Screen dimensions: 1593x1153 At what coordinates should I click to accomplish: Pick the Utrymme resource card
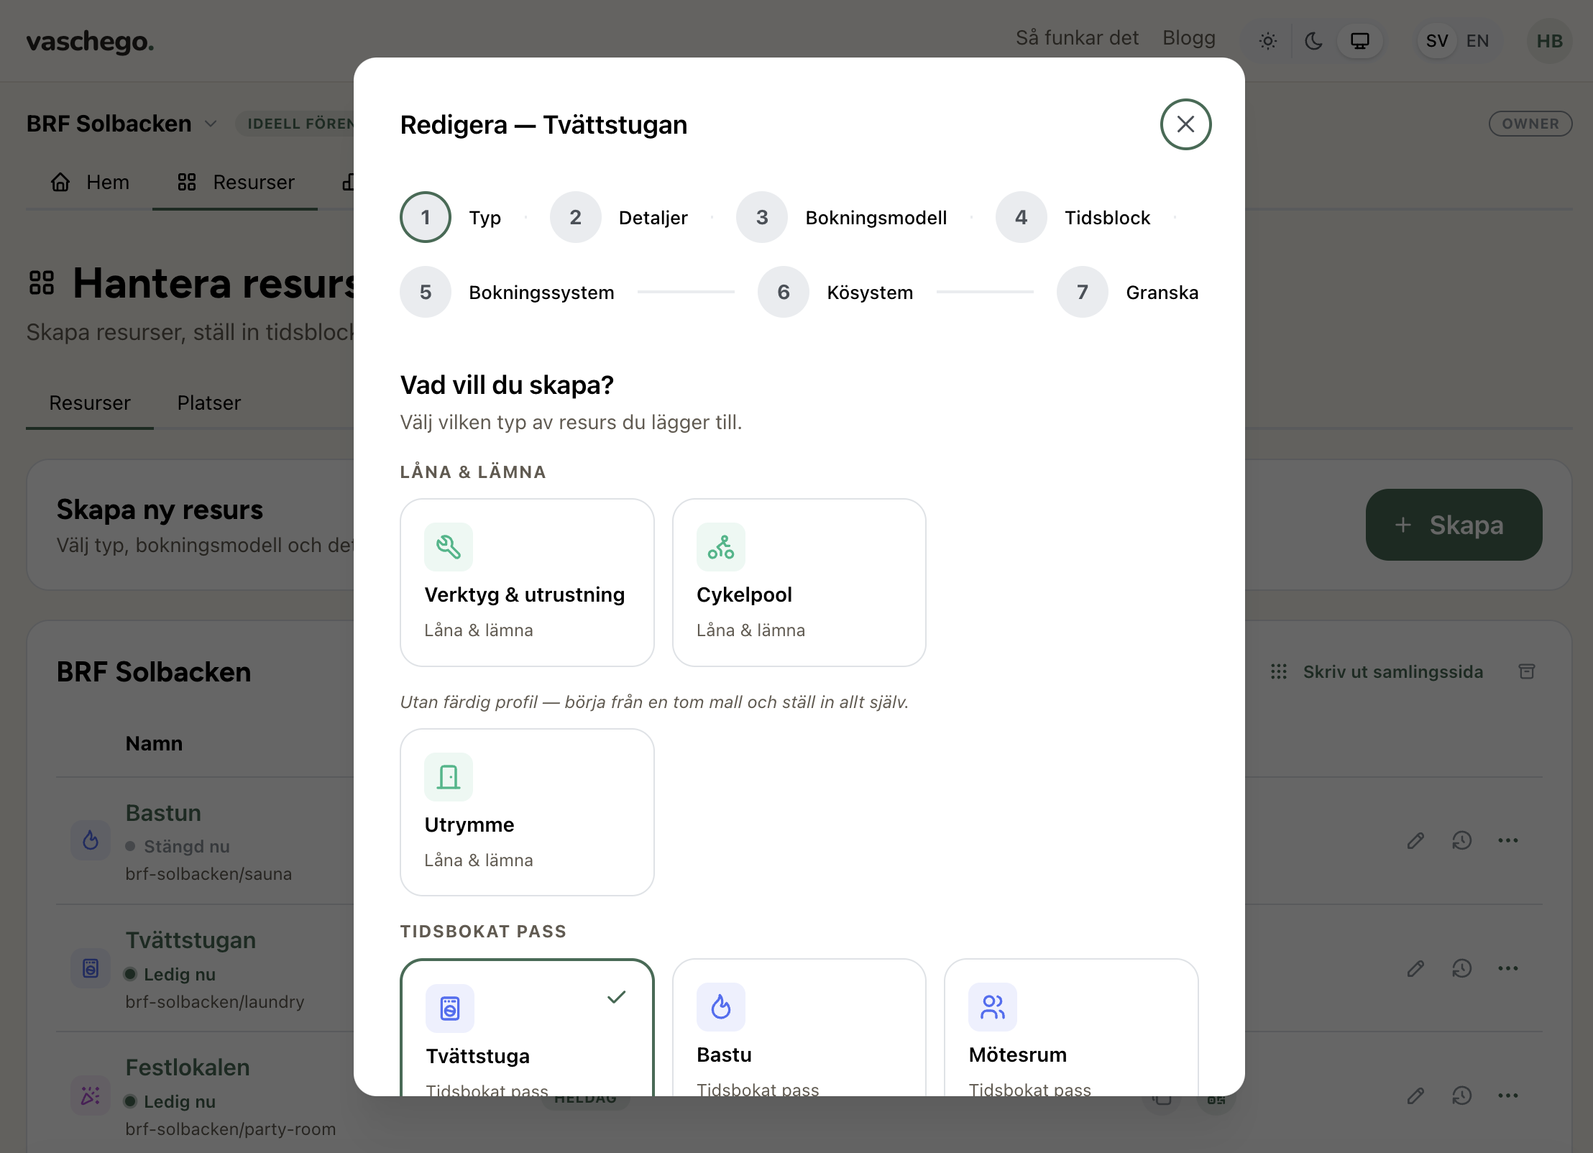tap(527, 812)
